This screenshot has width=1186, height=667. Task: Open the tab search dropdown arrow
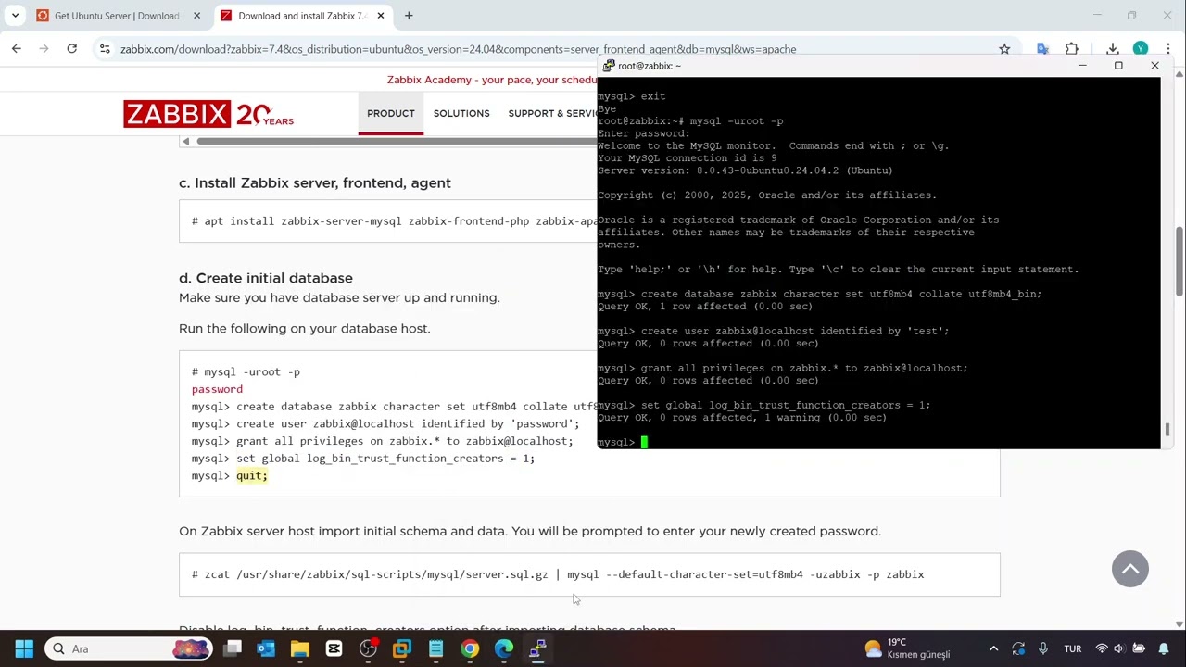15,16
